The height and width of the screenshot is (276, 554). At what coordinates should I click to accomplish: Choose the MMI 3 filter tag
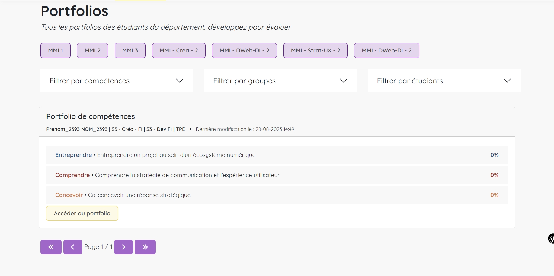pos(130,50)
